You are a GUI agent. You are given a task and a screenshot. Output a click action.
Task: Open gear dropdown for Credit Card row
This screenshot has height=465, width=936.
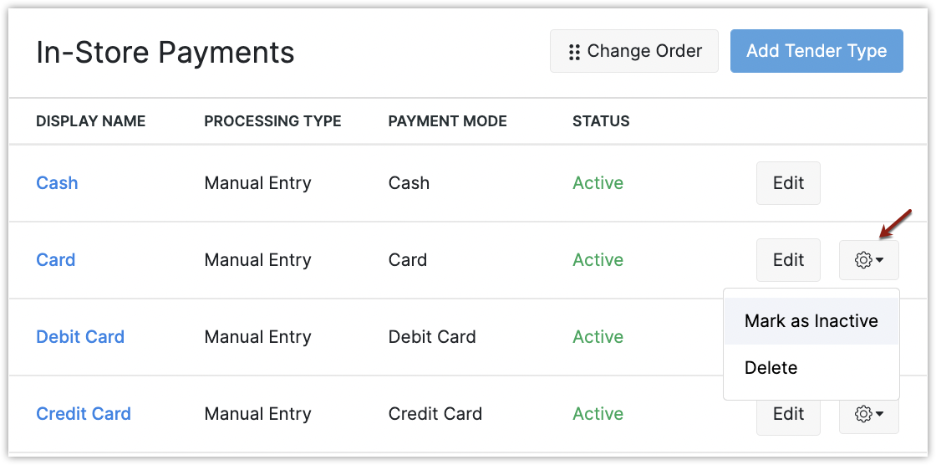(869, 414)
